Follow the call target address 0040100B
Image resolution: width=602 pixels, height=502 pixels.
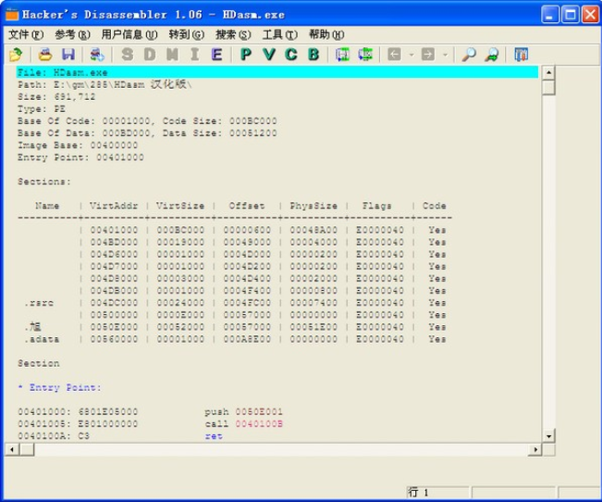click(259, 423)
